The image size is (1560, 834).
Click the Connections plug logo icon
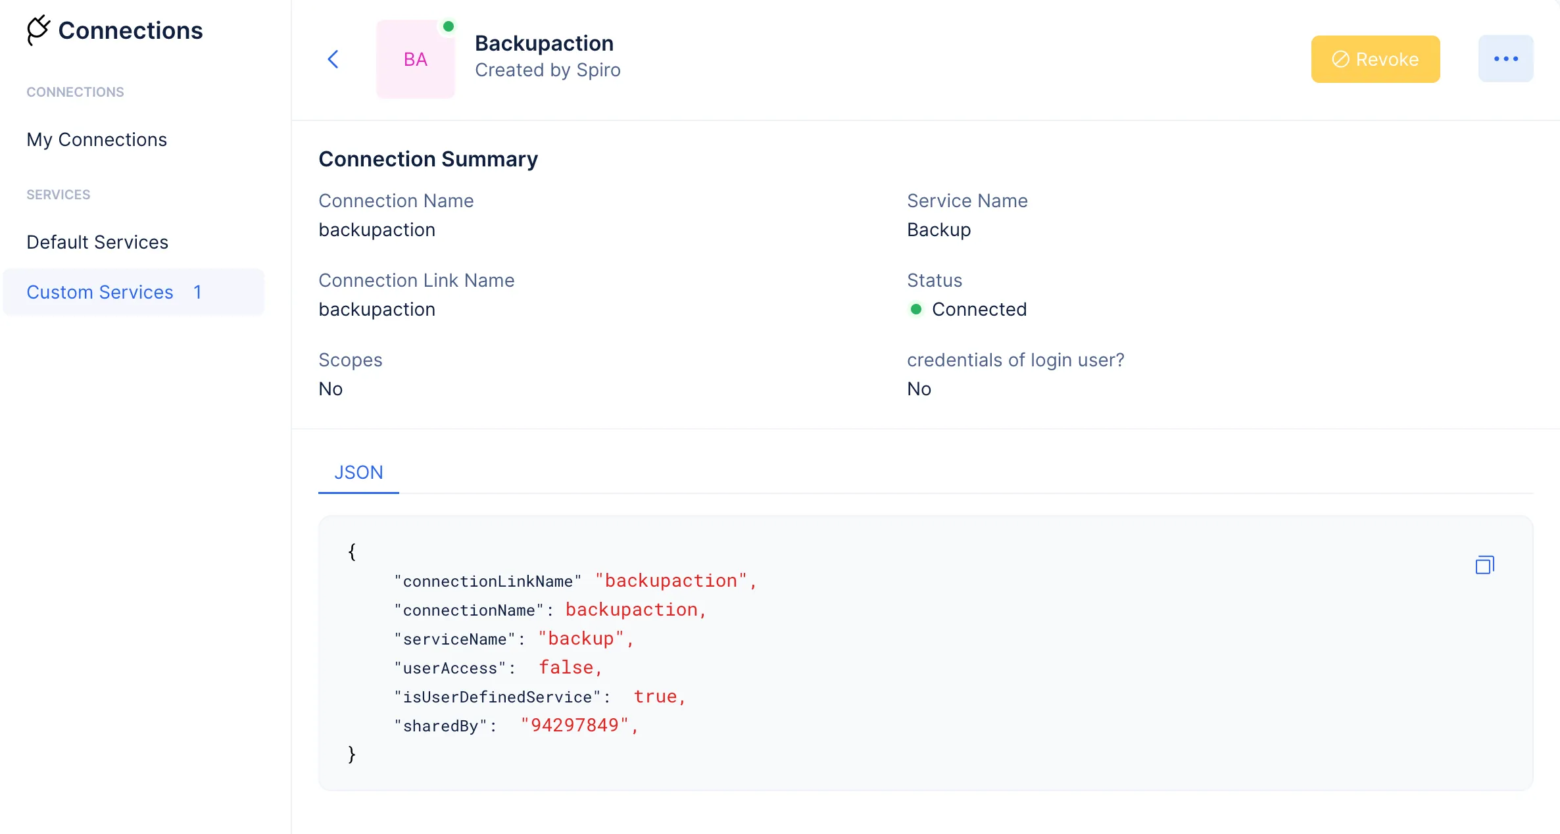38,30
